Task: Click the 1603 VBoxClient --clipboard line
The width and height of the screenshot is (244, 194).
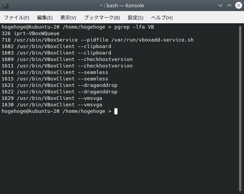Action: pyautogui.click(x=56, y=53)
